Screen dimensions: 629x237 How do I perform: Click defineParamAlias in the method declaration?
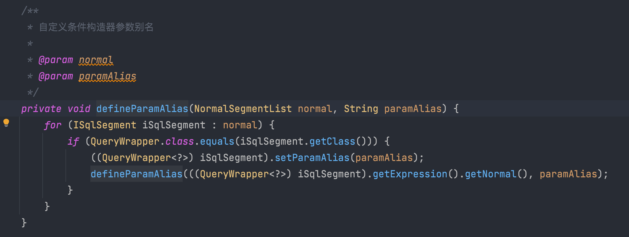142,109
